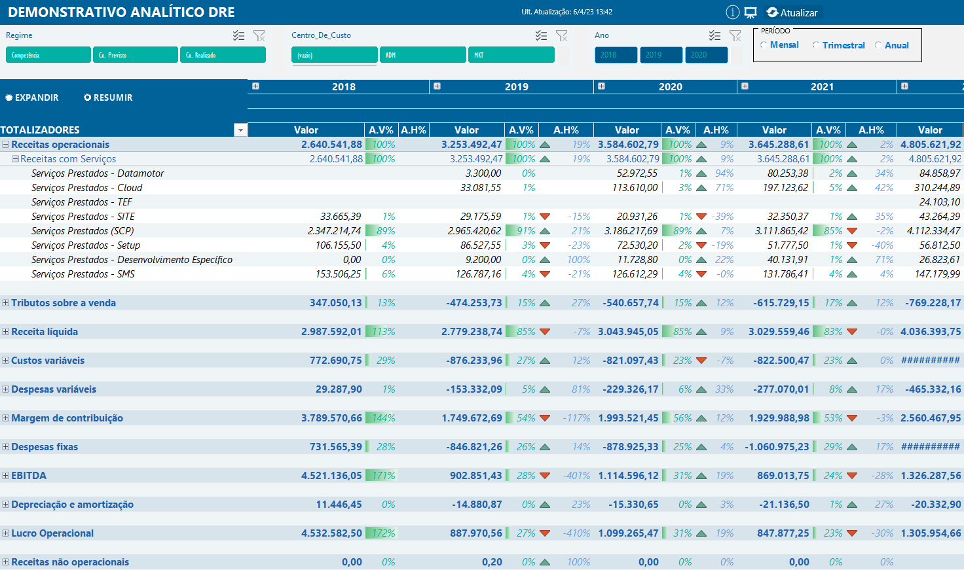Select Cx. Realizado slicer item
Image resolution: width=964 pixels, height=570 pixels.
223,55
